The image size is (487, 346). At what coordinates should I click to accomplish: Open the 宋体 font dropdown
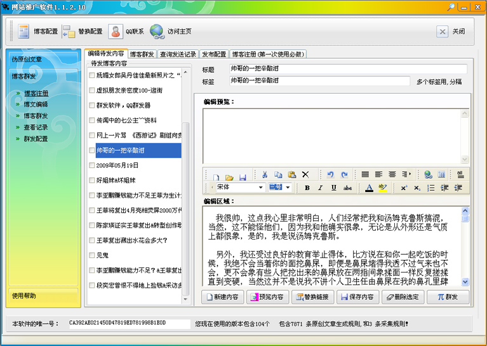(261, 188)
